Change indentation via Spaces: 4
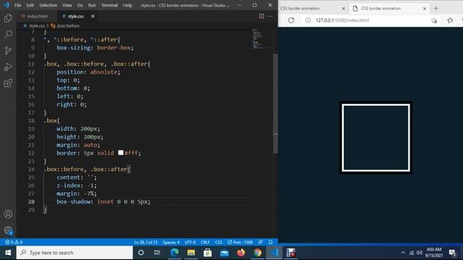Image resolution: width=463 pixels, height=260 pixels. point(171,243)
